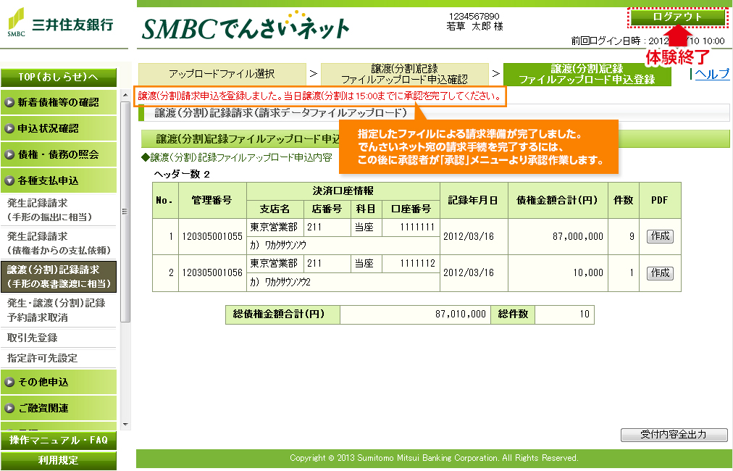This screenshot has width=733, height=471.
Task: Expand 申込状況確認 menu section
Action: pyautogui.click(x=59, y=128)
